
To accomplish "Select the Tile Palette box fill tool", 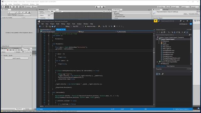I will pos(19,13).
